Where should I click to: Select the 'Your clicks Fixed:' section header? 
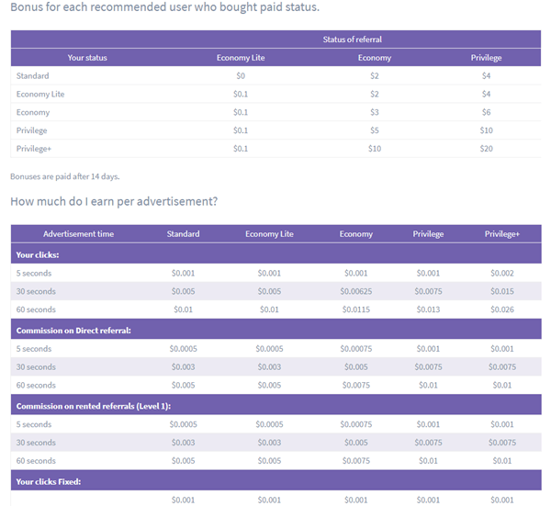(x=49, y=482)
